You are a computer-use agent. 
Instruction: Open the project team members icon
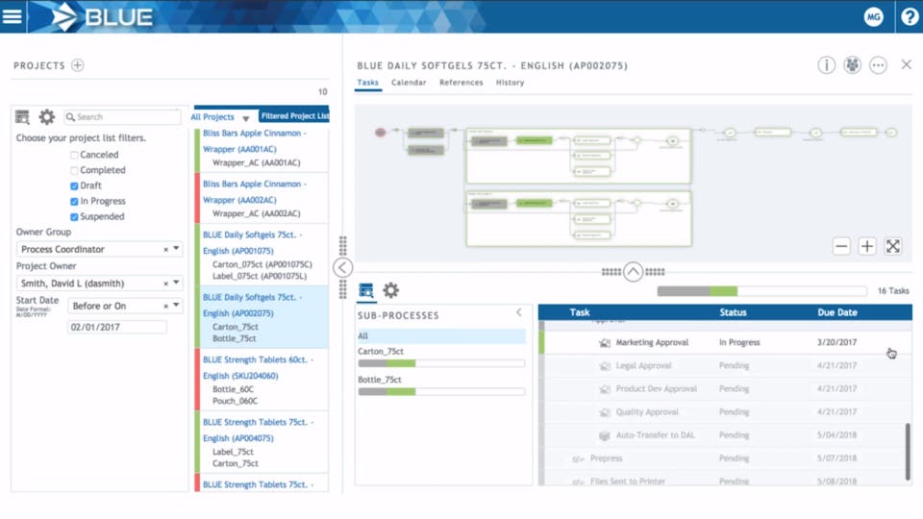coord(853,65)
